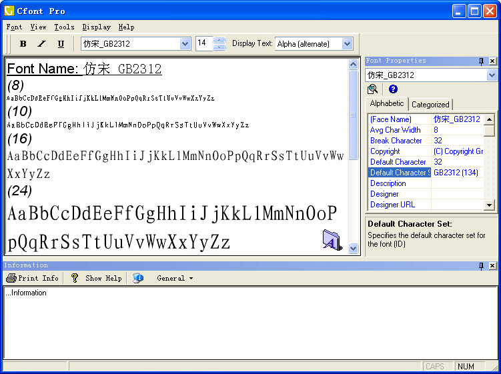Screen dimensions: 501x374
Task: Close the Font Properties panel
Action: pos(492,61)
